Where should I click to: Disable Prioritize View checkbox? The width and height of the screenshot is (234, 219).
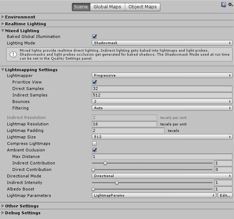pos(95,82)
